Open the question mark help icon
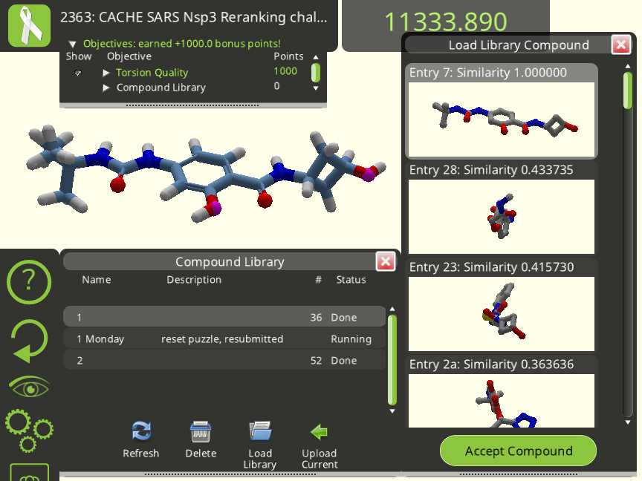Screen dimensions: 642x481 coord(29,282)
